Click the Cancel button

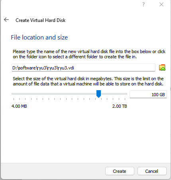[x=152, y=171]
